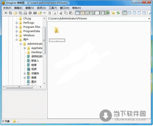Select the Desktop folder in tree
The width and height of the screenshot is (153, 126).
click(36, 52)
